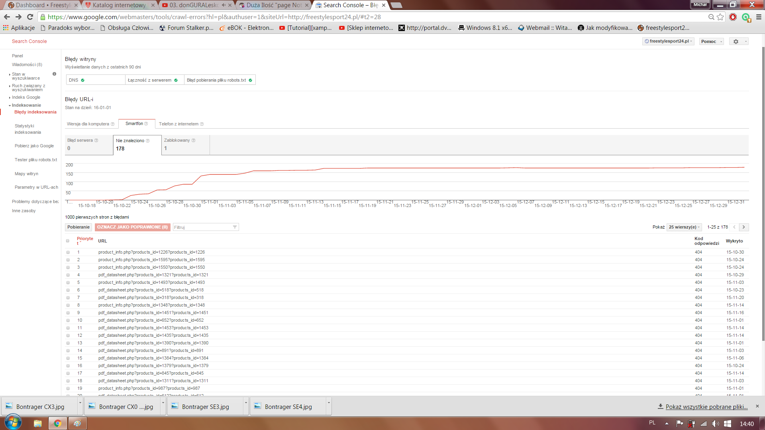Expand Indeks Google in sidebar
Screen dimensions: 765x430
[26, 97]
